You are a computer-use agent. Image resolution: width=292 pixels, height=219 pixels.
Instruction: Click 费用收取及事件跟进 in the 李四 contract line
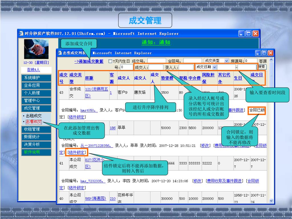click(x=224, y=181)
